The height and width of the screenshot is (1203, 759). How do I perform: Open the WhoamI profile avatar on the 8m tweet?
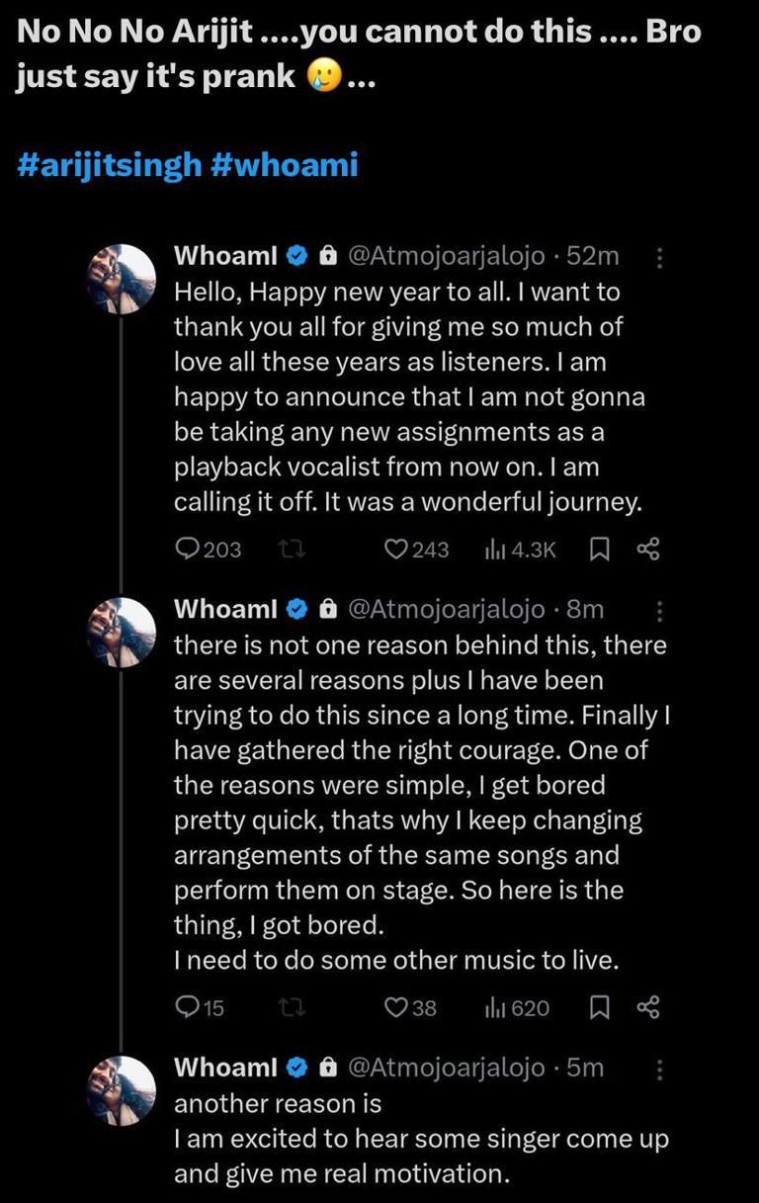tap(123, 633)
